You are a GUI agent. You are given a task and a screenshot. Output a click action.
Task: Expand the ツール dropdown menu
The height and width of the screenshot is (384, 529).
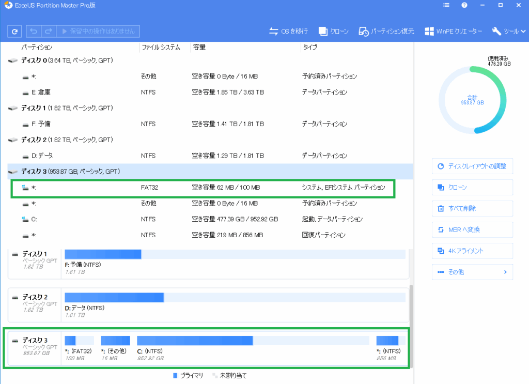pos(508,32)
